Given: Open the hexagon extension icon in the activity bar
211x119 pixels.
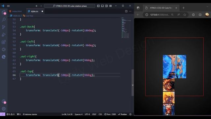Looking at the screenshot, I should (x=4, y=49).
